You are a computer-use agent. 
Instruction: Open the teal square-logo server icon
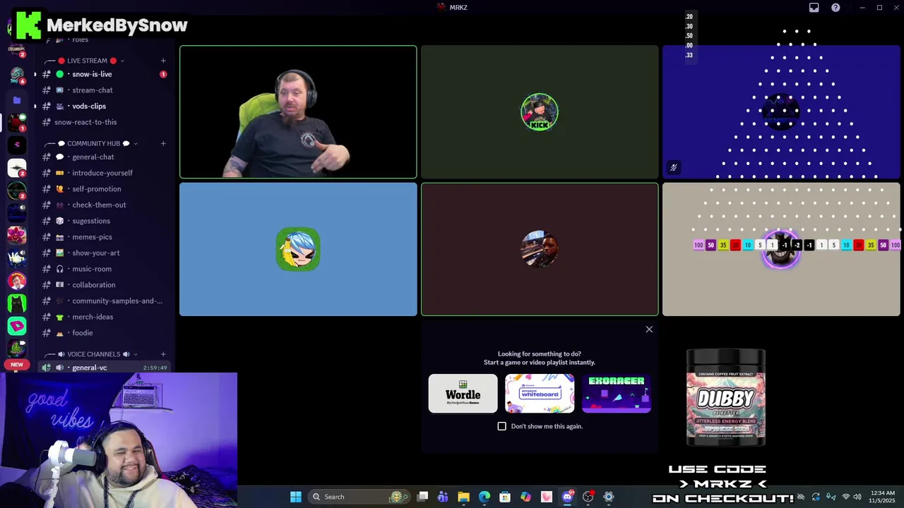[17, 326]
